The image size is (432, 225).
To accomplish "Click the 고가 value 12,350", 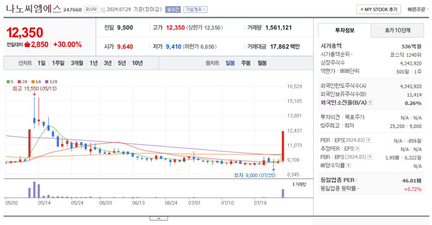I will click(175, 28).
